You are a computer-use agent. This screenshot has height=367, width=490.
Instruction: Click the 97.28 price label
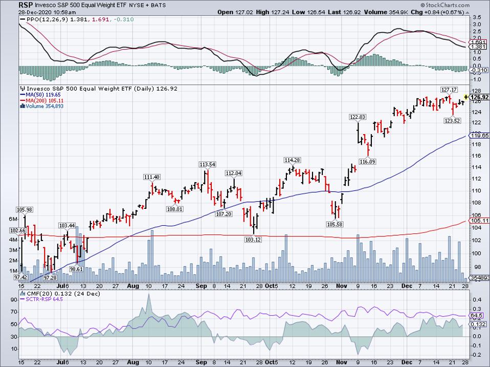pos(50,277)
